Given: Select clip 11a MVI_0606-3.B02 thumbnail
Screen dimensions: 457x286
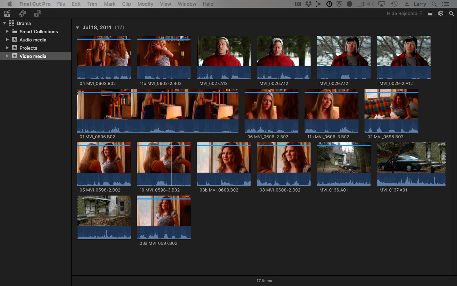Looking at the screenshot, I should pos(332,110).
